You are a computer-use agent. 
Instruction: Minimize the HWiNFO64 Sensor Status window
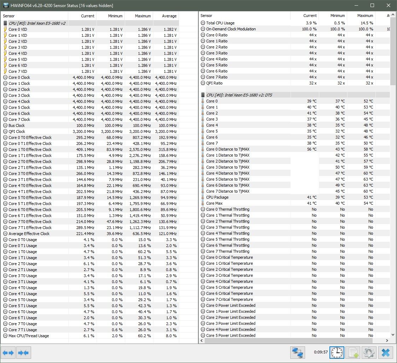tap(356, 5)
